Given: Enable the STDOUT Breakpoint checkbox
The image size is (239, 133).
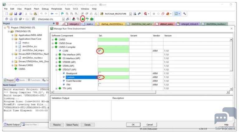Looking at the screenshot, I should point(100,73).
